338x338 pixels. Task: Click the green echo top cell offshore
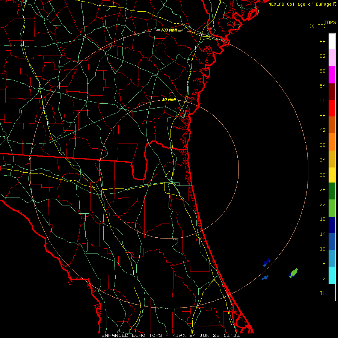[293, 273]
